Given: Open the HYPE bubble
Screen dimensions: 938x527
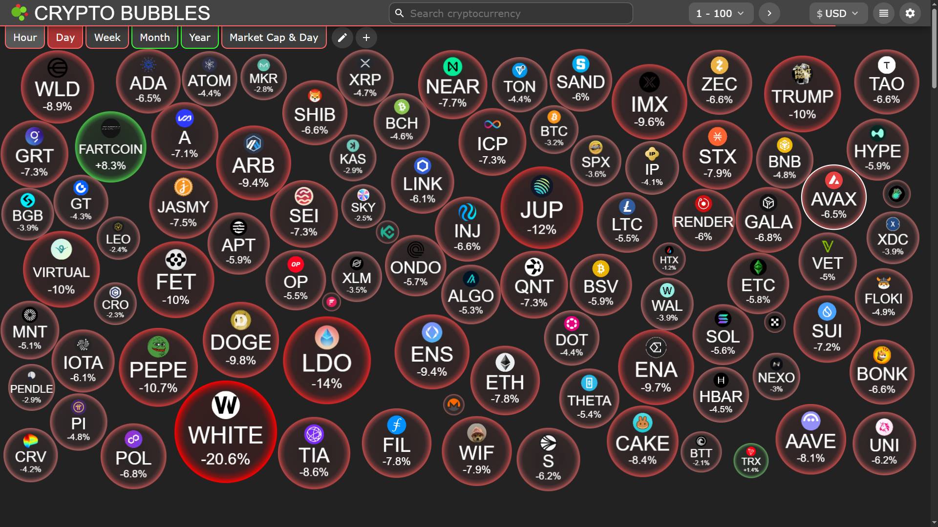Looking at the screenshot, I should [x=878, y=149].
